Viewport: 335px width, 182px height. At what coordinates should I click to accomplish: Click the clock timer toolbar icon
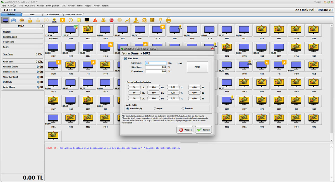[x=71, y=20]
